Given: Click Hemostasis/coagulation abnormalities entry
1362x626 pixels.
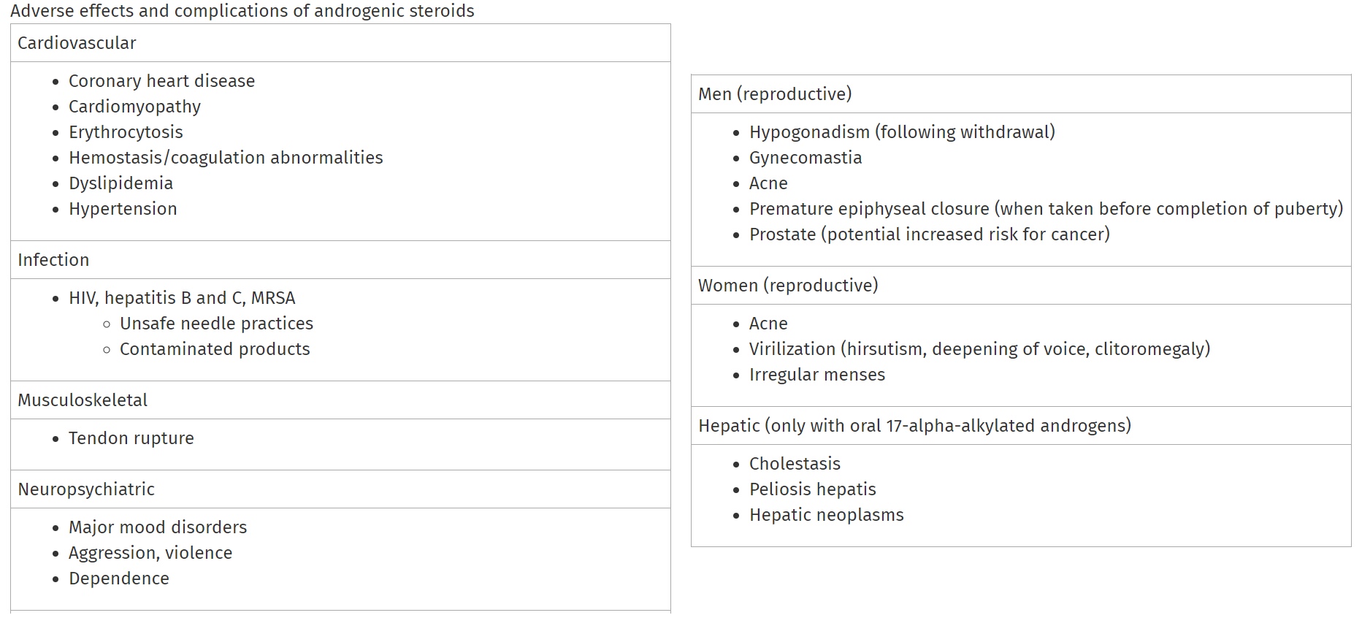Looking at the screenshot, I should click(226, 158).
